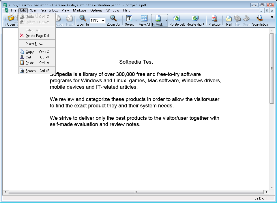Close the open Edit menu

tap(23, 10)
